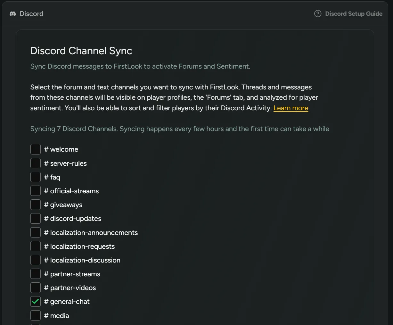This screenshot has width=393, height=325.
Task: Check the localization-discussion channel box
Action: pyautogui.click(x=36, y=260)
